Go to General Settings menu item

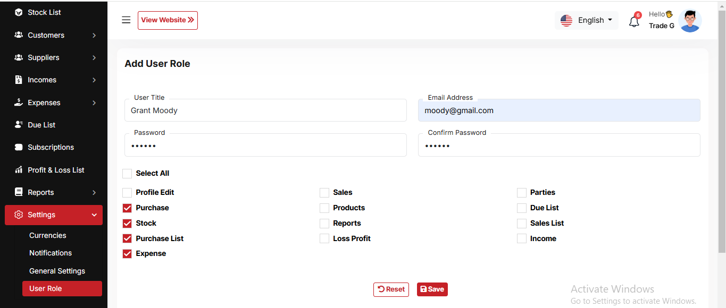[57, 271]
